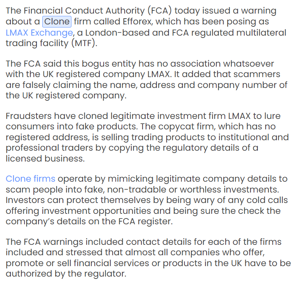This screenshot has width=299, height=282.
Task: Click the words "FCA register"
Action: [x=144, y=222]
